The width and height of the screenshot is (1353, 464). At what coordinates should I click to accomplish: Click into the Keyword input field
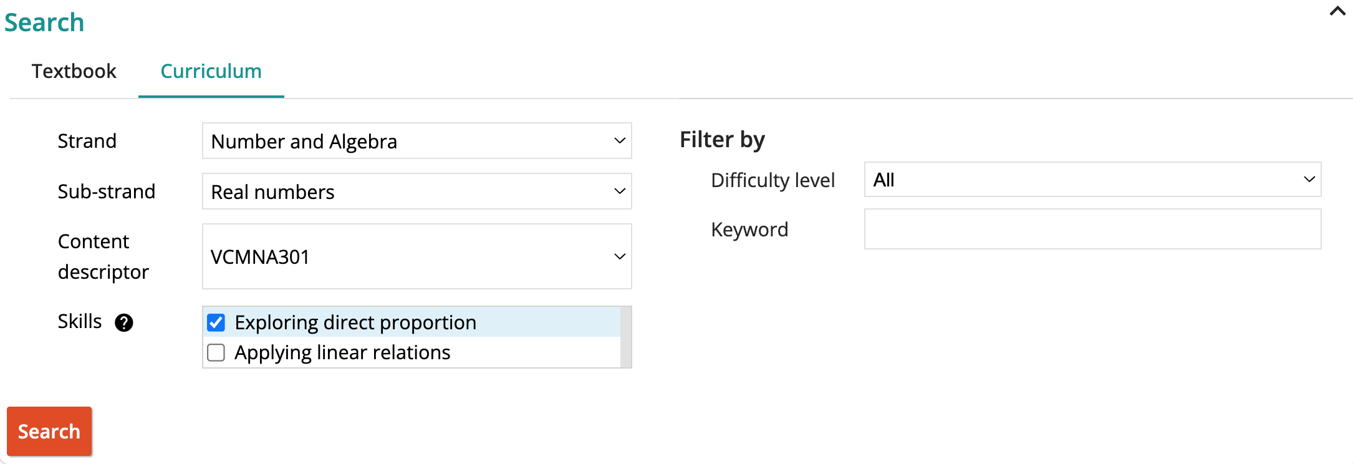(1092, 230)
